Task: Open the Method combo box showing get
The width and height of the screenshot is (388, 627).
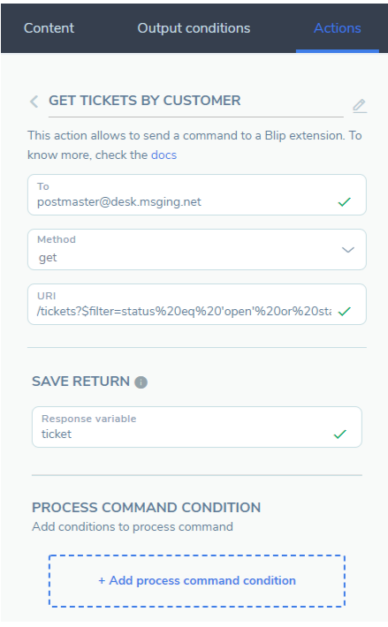Action: [197, 250]
